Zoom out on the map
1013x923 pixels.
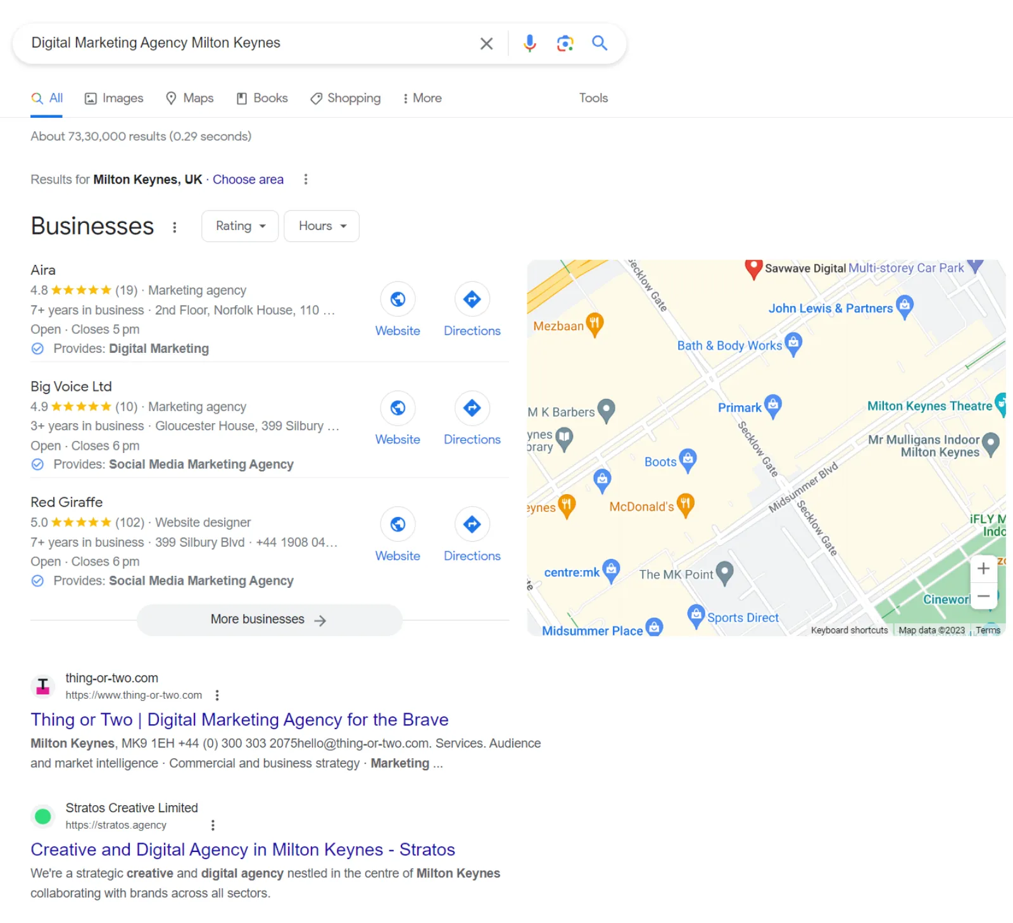point(983,596)
